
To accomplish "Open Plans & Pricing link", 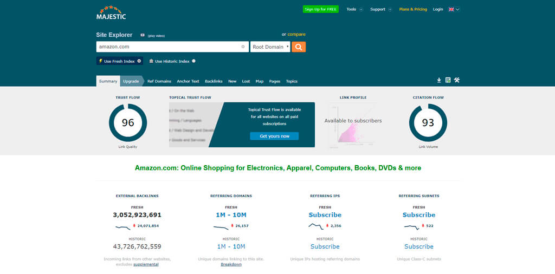I will coord(413,9).
